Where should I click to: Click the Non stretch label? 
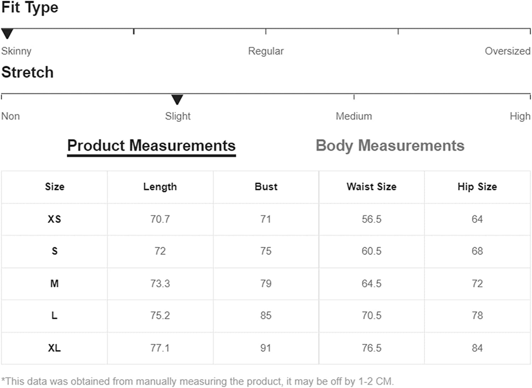(11, 116)
